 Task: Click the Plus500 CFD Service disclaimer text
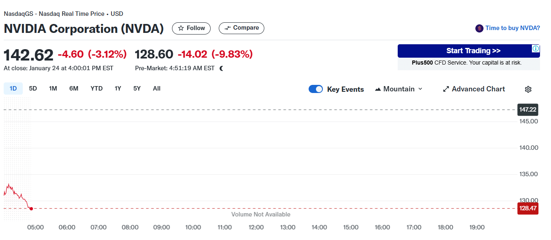point(467,63)
